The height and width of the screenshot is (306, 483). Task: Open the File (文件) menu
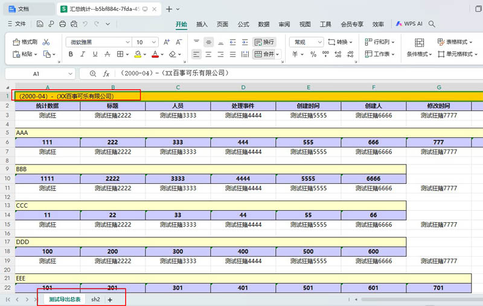pyautogui.click(x=17, y=24)
